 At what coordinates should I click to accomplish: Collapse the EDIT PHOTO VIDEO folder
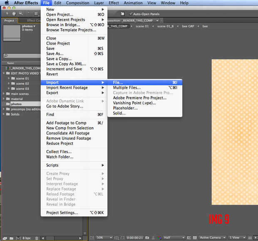tap(4, 73)
